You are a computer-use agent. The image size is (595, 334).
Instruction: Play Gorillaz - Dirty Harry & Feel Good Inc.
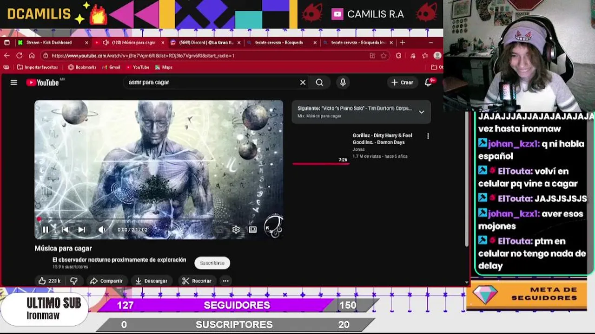(x=382, y=139)
